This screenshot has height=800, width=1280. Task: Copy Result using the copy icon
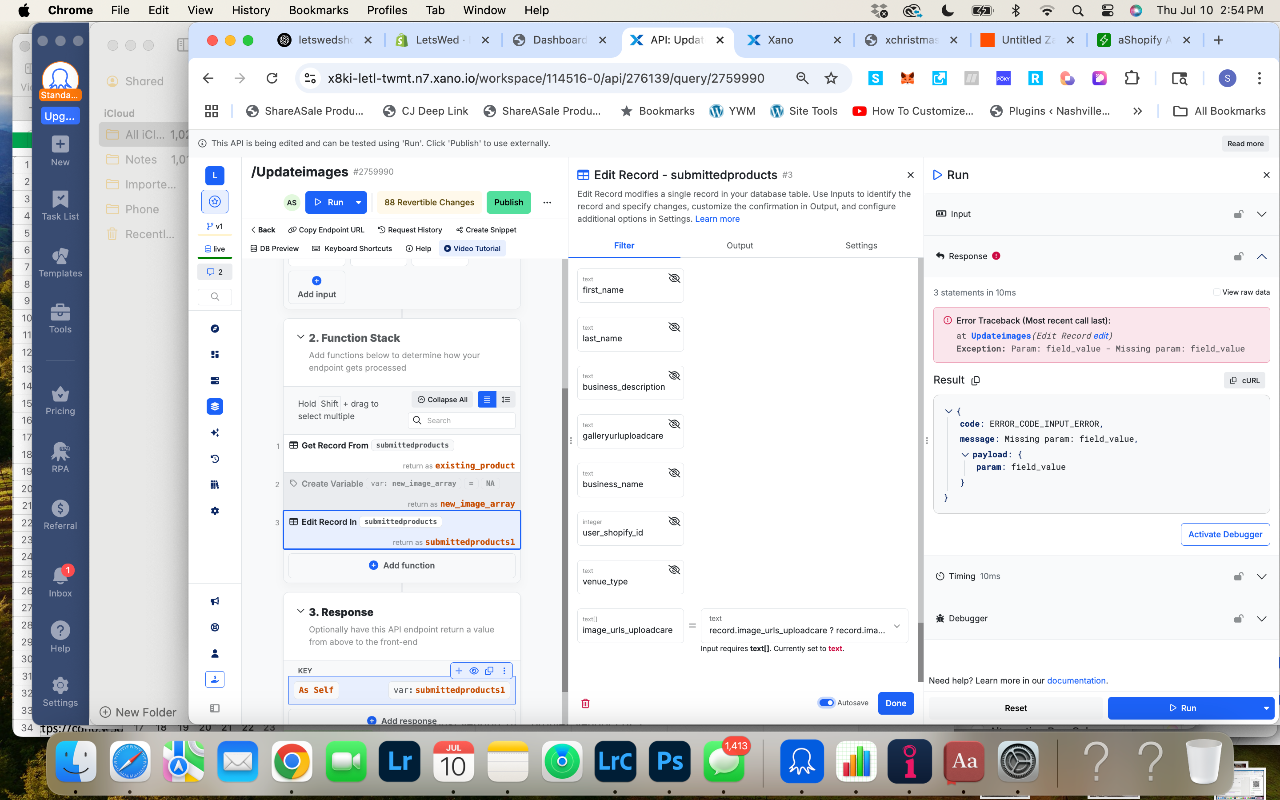click(976, 380)
